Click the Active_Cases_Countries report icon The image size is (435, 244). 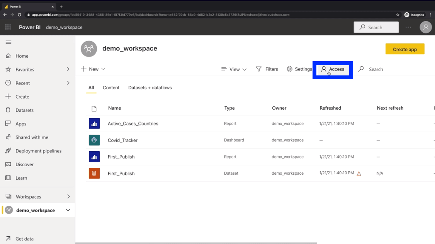point(94,124)
